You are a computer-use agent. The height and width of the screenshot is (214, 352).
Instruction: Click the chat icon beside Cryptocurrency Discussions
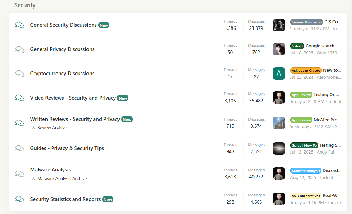(x=20, y=74)
